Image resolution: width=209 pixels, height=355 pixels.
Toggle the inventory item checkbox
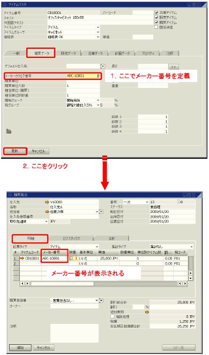point(156,12)
